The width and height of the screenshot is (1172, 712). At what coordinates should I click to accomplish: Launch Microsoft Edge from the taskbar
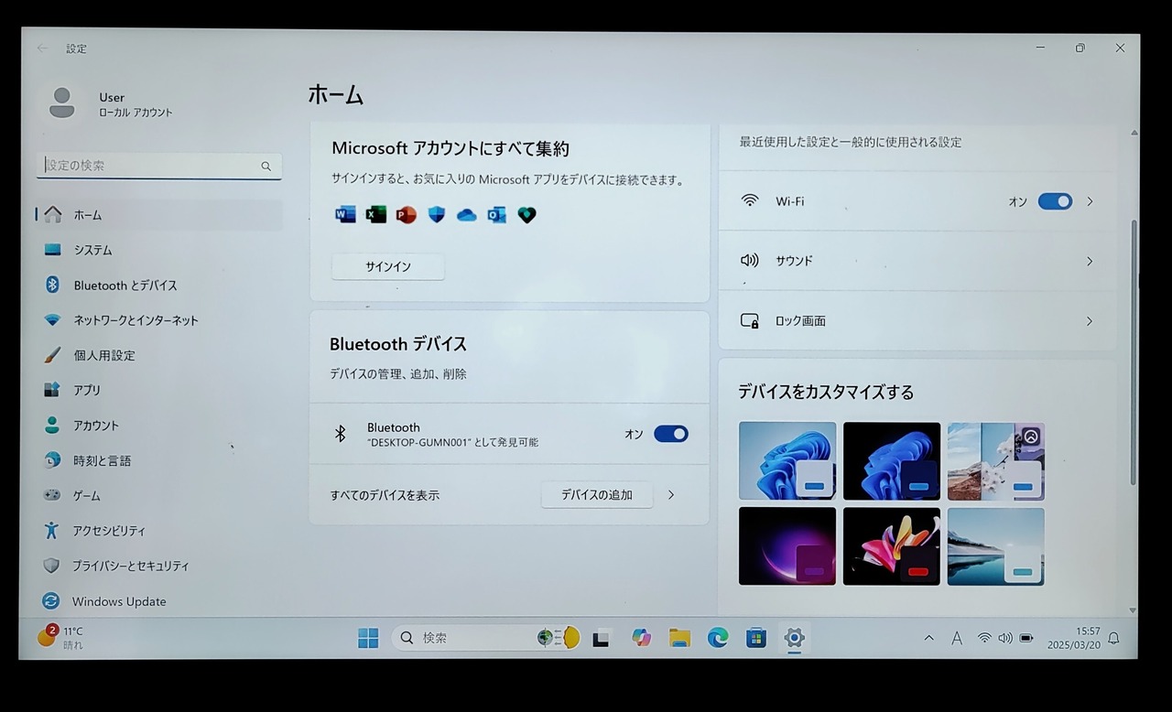718,638
